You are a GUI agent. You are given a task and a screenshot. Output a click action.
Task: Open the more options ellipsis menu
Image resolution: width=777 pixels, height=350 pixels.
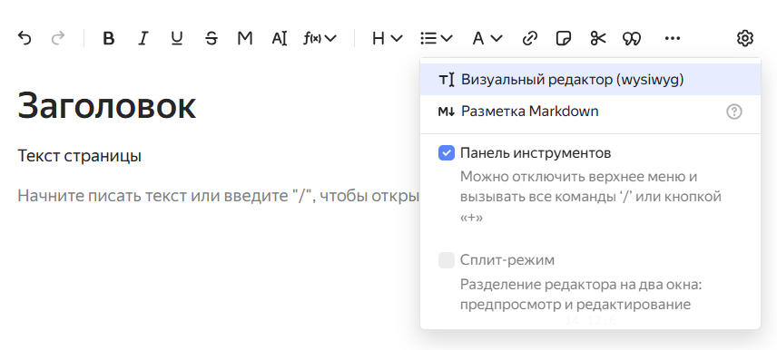[x=673, y=38]
